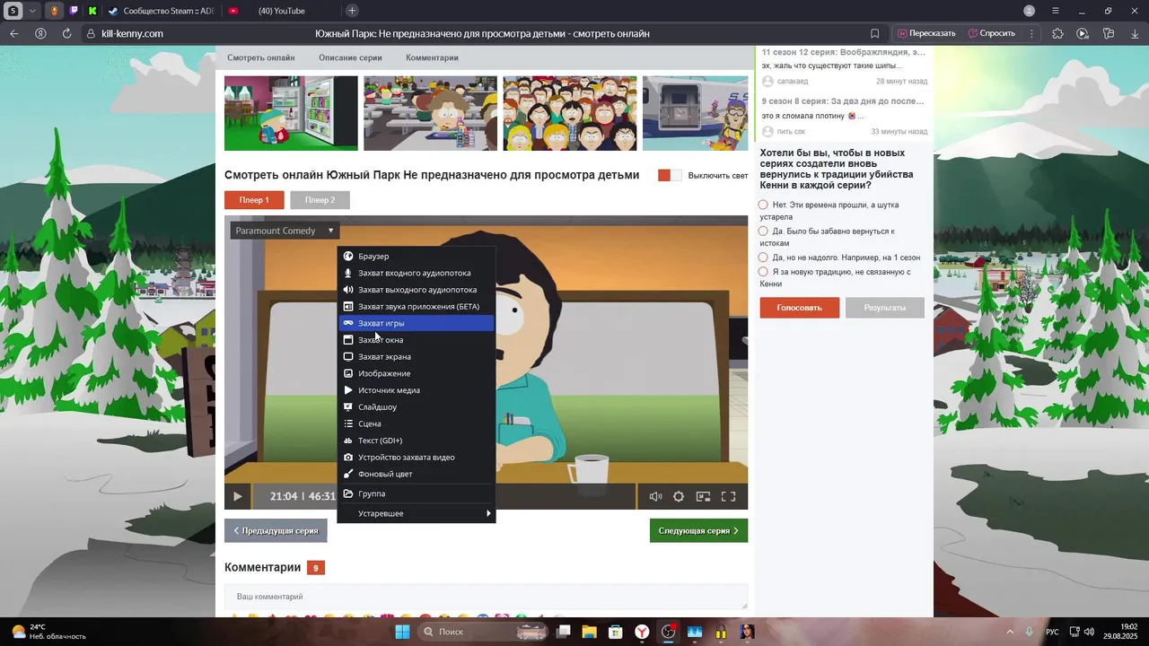Choose Изображение in the menu

click(417, 373)
